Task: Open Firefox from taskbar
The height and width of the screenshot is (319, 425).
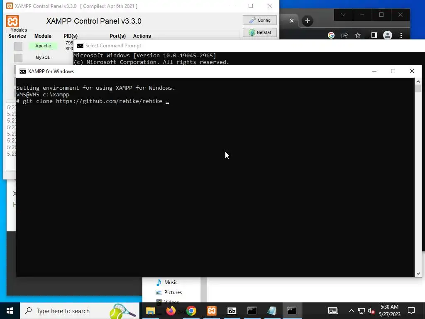Action: pos(171,311)
